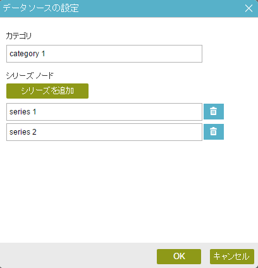Place cursor after text "category 1"
The image size is (258, 268).
[x=46, y=54]
